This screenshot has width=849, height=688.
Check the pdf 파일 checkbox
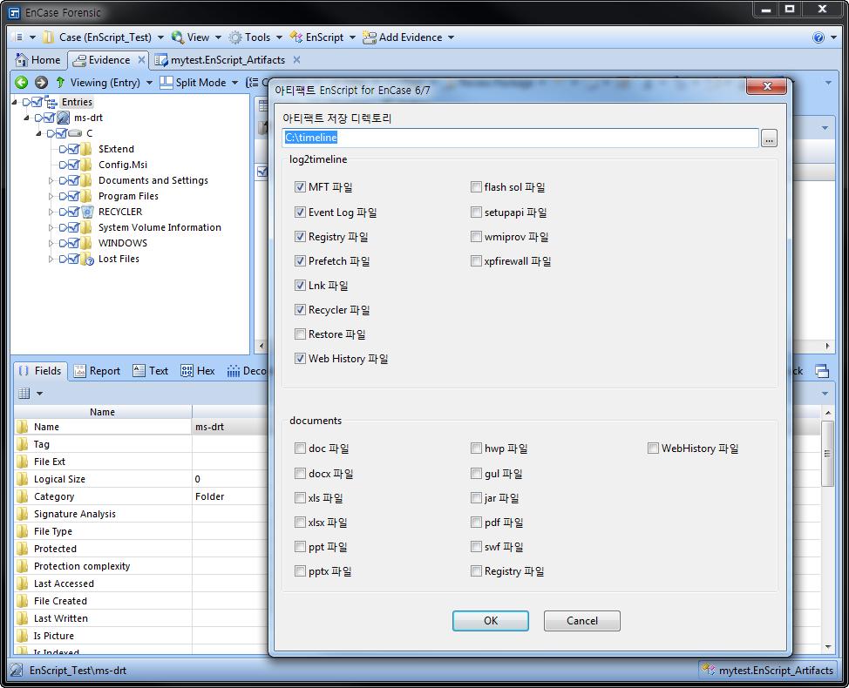point(476,523)
